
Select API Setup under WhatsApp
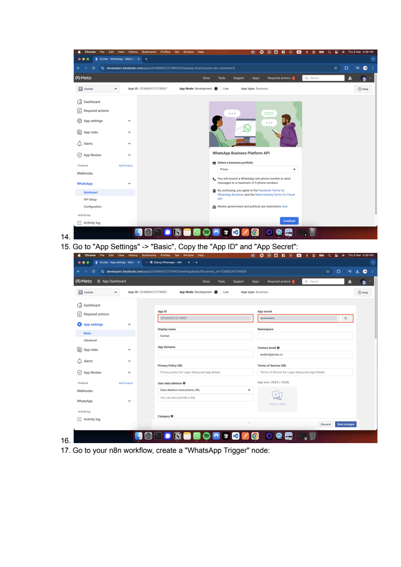90,200
